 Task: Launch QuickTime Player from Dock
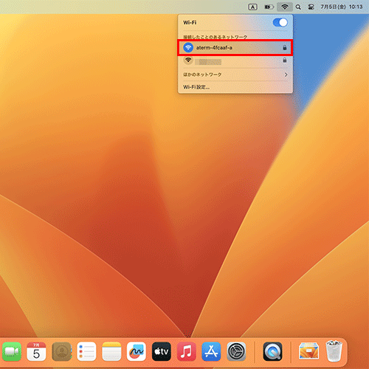tap(272, 351)
